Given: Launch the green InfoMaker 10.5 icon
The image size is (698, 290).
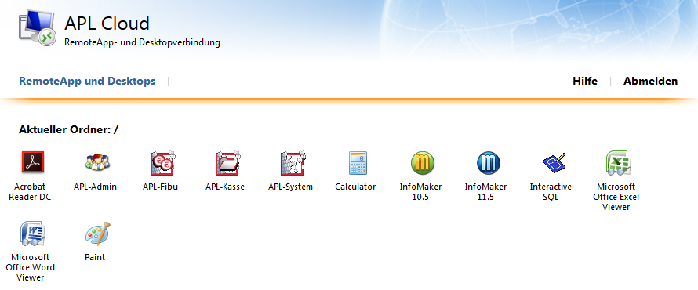Looking at the screenshot, I should 423,163.
